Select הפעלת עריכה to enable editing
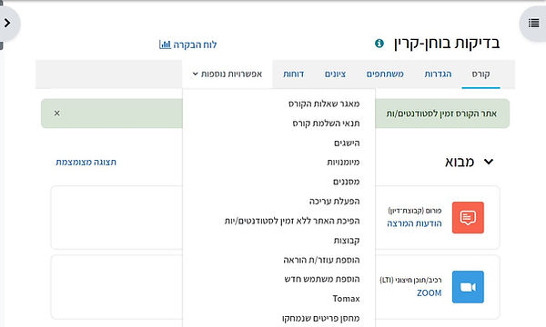 [x=334, y=201]
